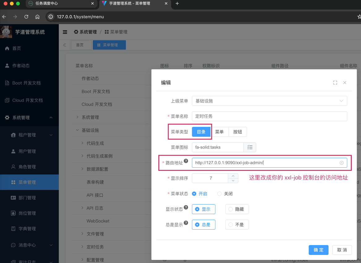The width and height of the screenshot is (361, 263).
Task: Click inside the 菜单名称 input field
Action: (269, 116)
